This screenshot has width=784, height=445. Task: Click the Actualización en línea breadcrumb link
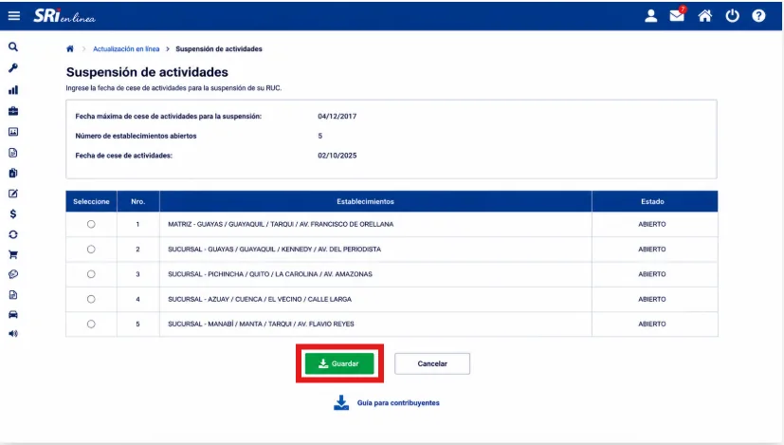[x=126, y=49]
